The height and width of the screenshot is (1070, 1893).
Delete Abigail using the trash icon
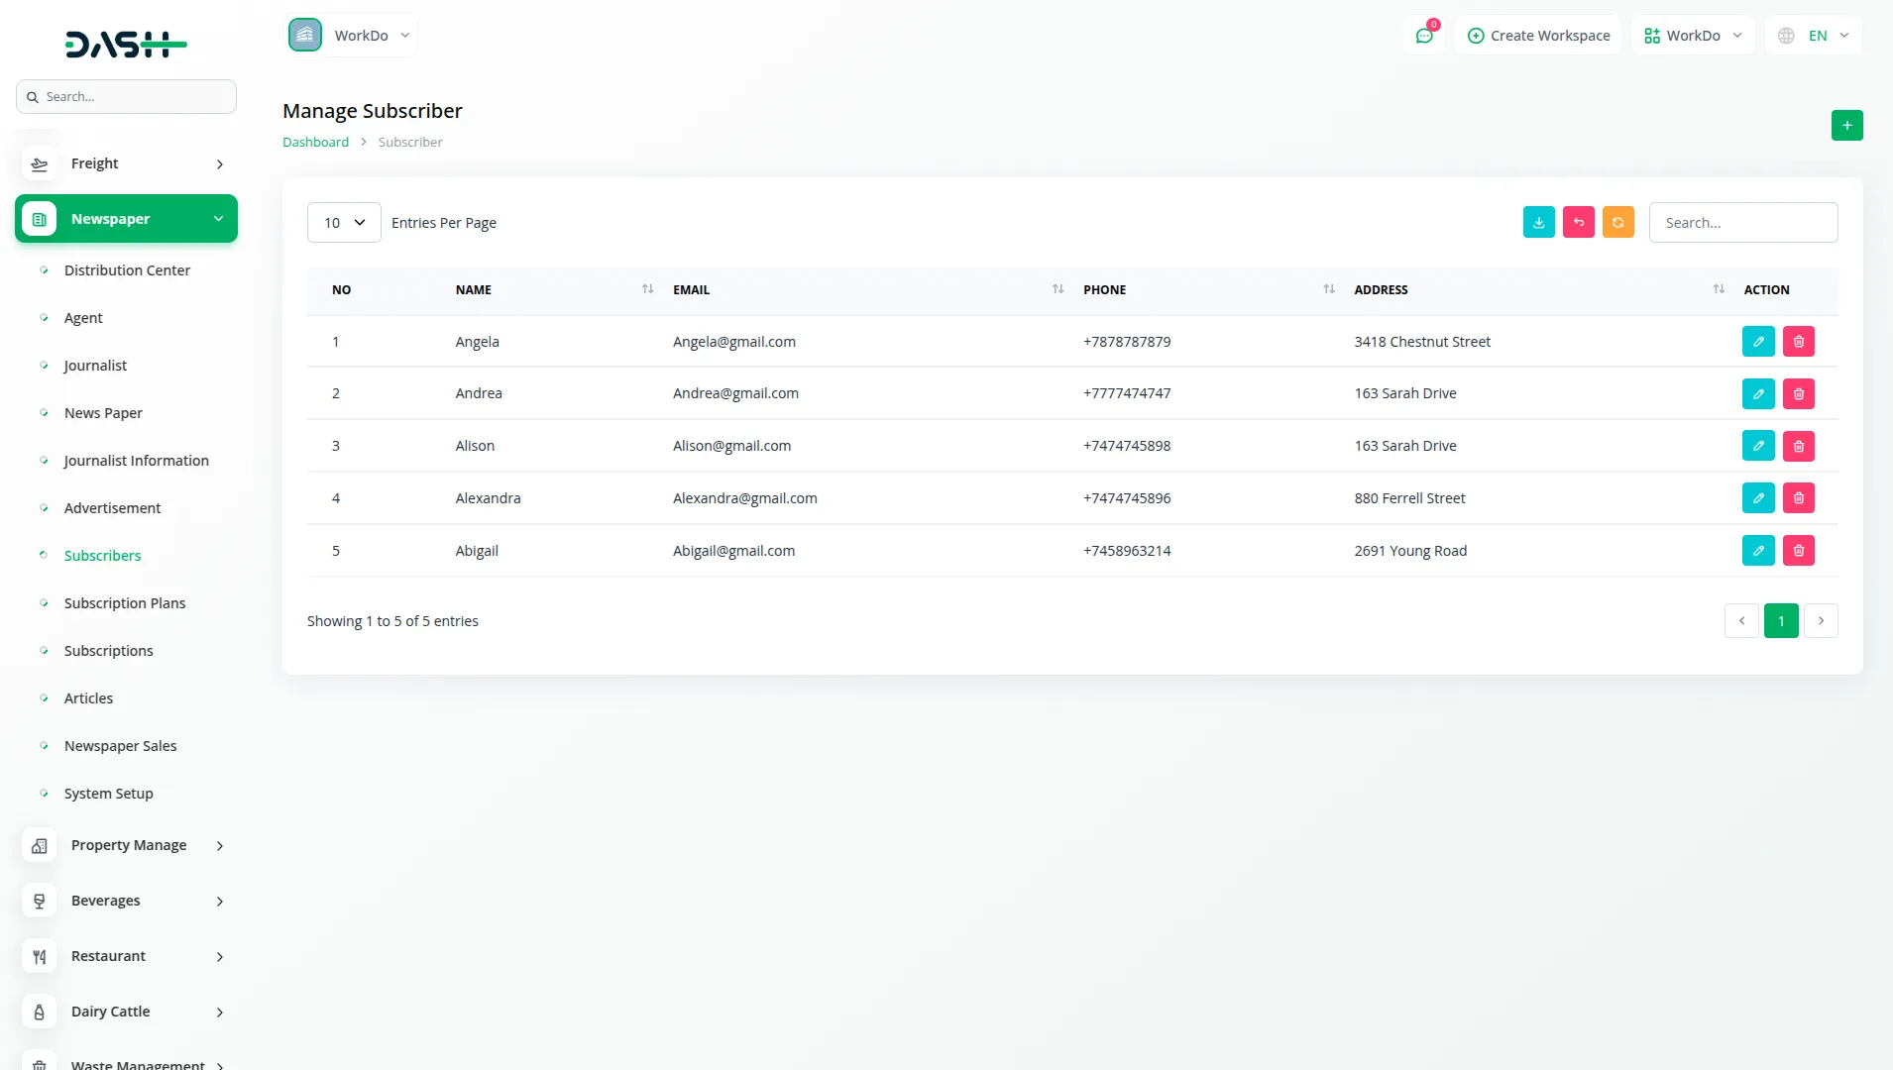[1798, 550]
